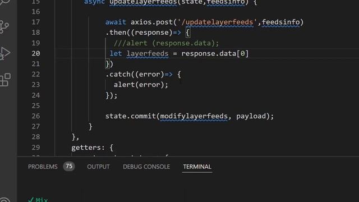Click '.catch((error)=> {' on line 22

(x=143, y=75)
